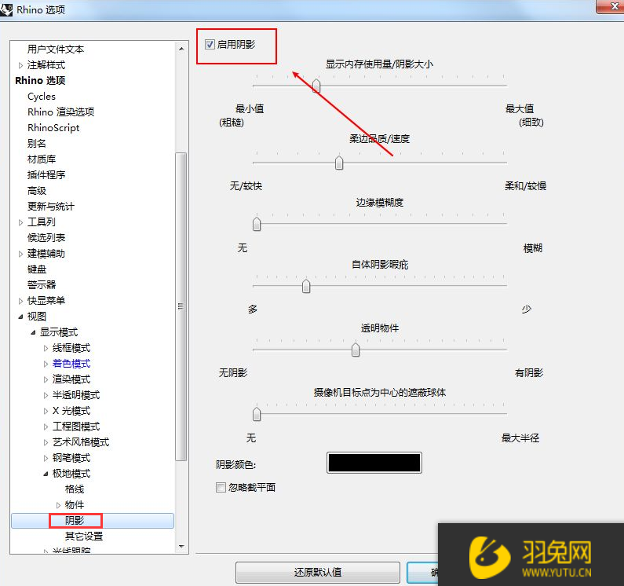Select the 线框模式 tree label
Screen dimensions: 624x586
[71, 348]
